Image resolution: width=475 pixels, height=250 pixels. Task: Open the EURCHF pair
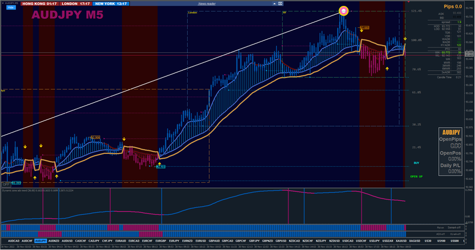tap(147, 241)
